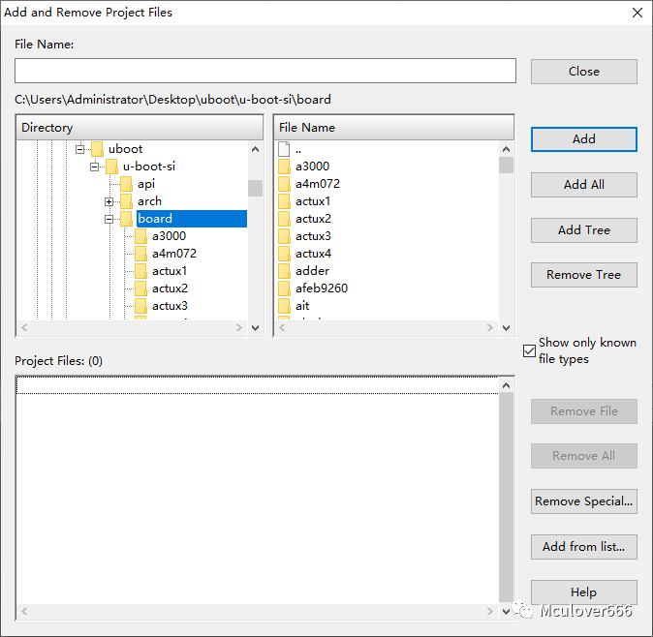Screen dimensions: 653x637
Task: Click File Name list scroll down arrow
Action: [x=506, y=328]
